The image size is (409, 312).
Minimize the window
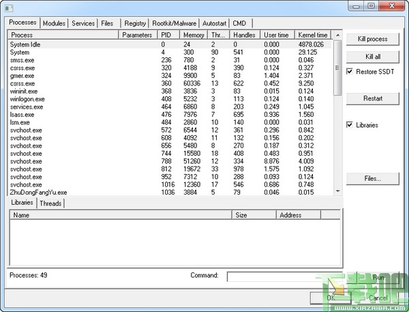click(x=356, y=5)
